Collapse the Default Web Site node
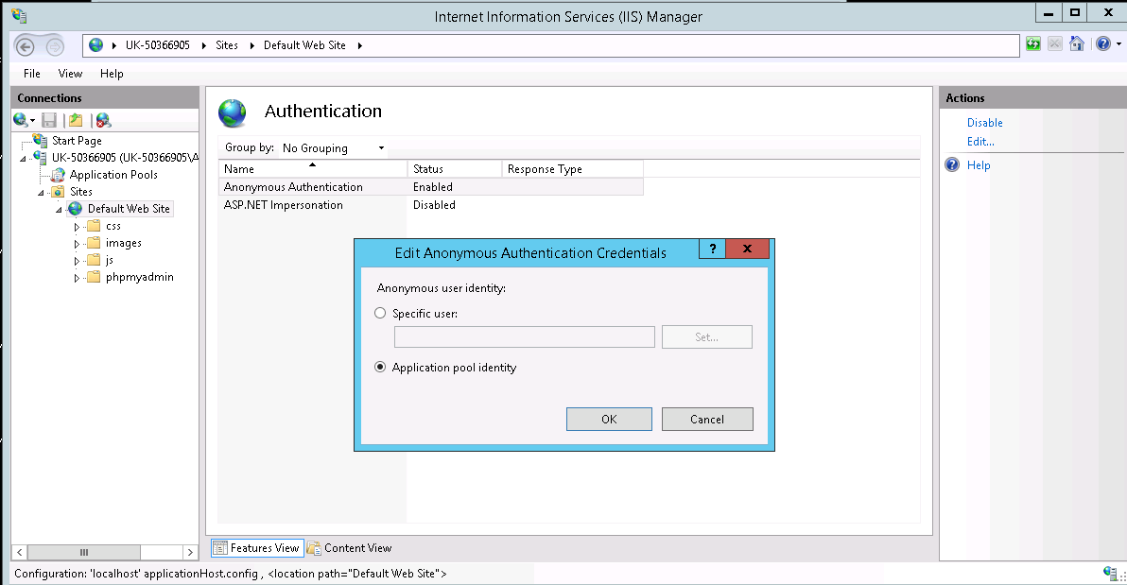1127x585 pixels. pyautogui.click(x=59, y=210)
